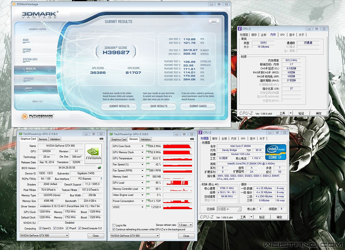Expand the GPU Core Clock sensor dropdown

(142, 146)
